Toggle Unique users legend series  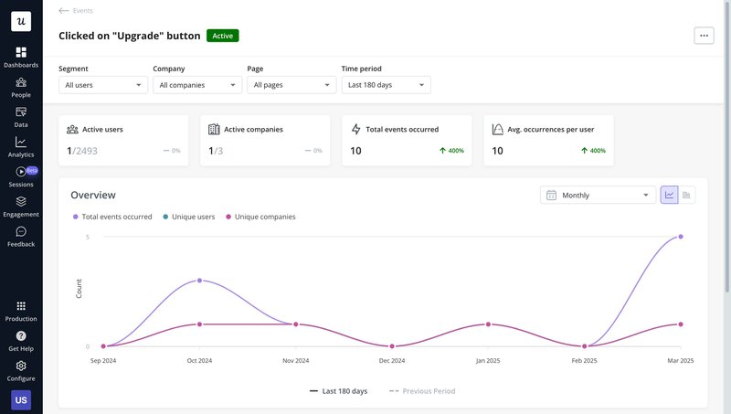click(188, 217)
